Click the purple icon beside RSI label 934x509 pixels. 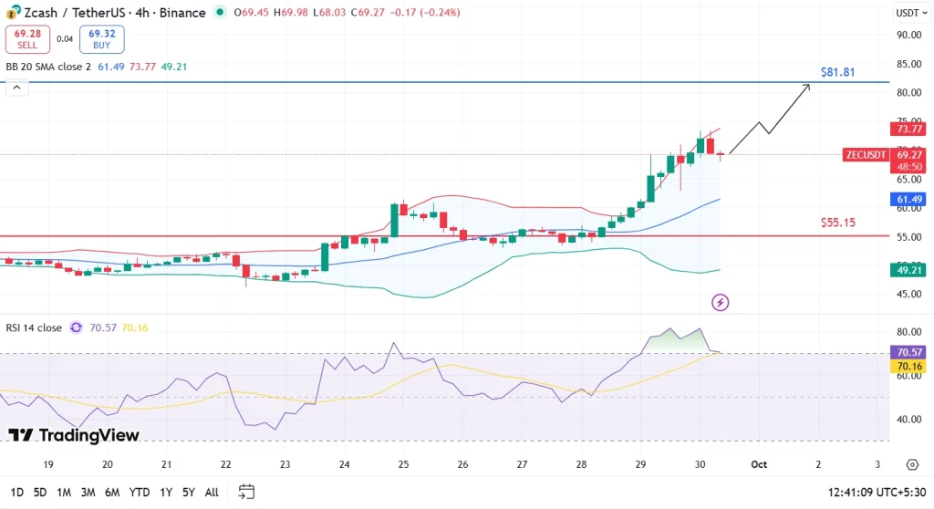76,327
